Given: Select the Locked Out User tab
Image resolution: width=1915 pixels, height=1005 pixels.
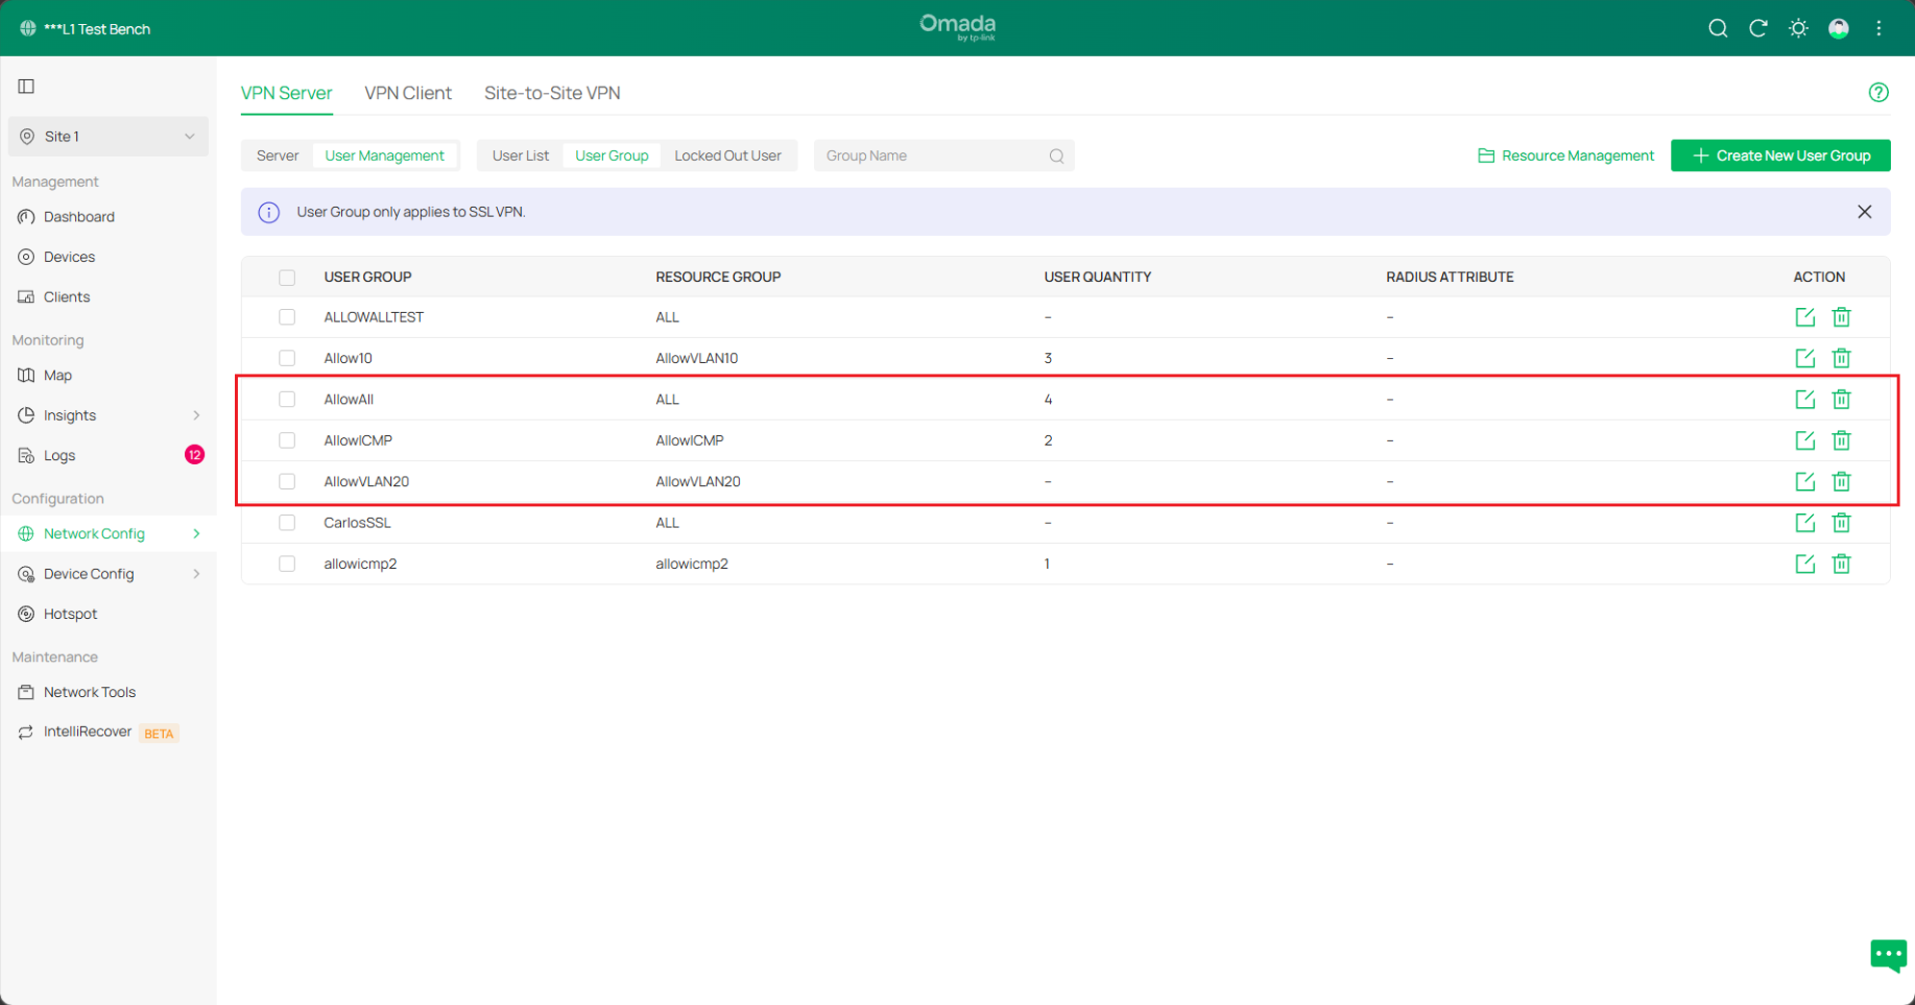Looking at the screenshot, I should 727,156.
